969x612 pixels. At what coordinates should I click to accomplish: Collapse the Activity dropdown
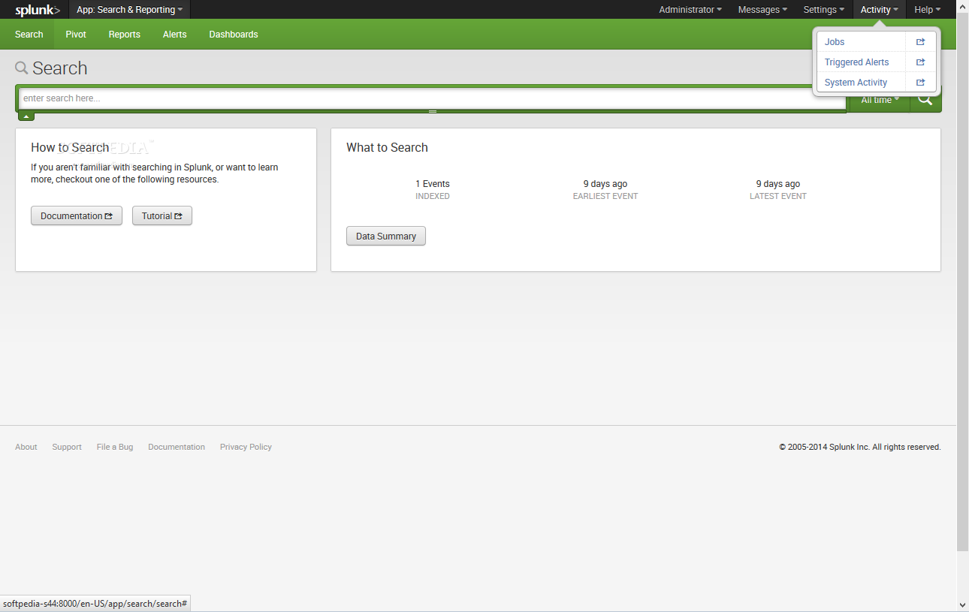point(880,10)
